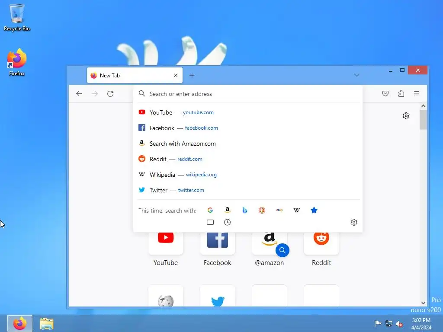
Task: Search open tabs using tab icon
Action: point(210,222)
